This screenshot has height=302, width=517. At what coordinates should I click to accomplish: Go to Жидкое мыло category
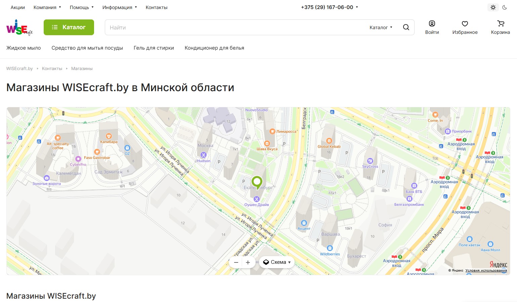tap(24, 48)
